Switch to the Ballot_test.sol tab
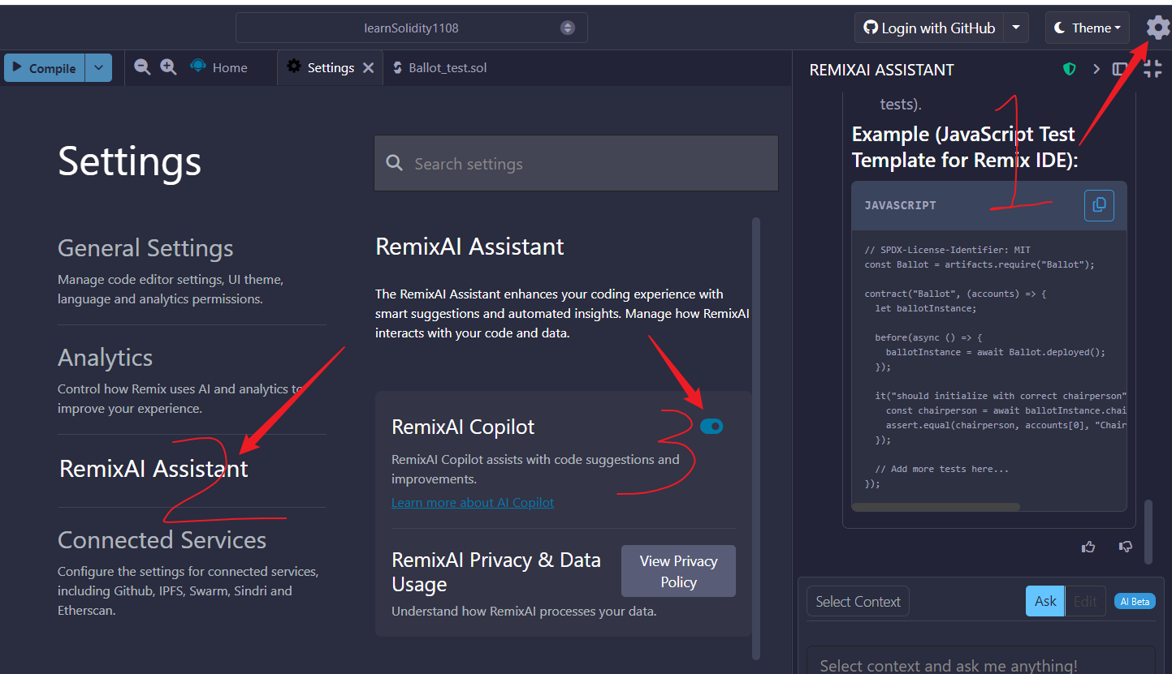1172x674 pixels. (x=447, y=68)
